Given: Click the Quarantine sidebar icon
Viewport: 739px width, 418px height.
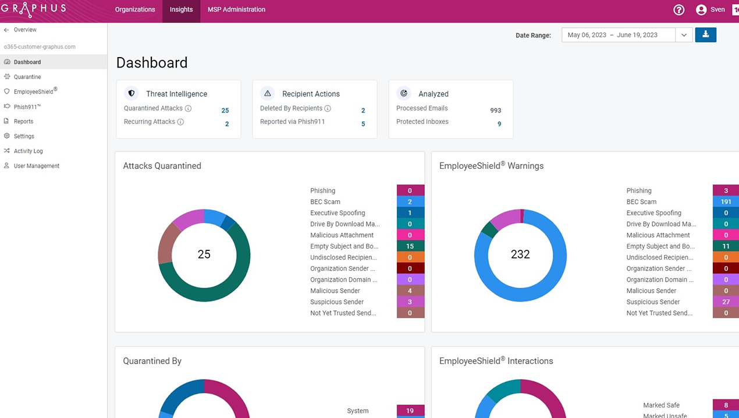Looking at the screenshot, I should 7,77.
